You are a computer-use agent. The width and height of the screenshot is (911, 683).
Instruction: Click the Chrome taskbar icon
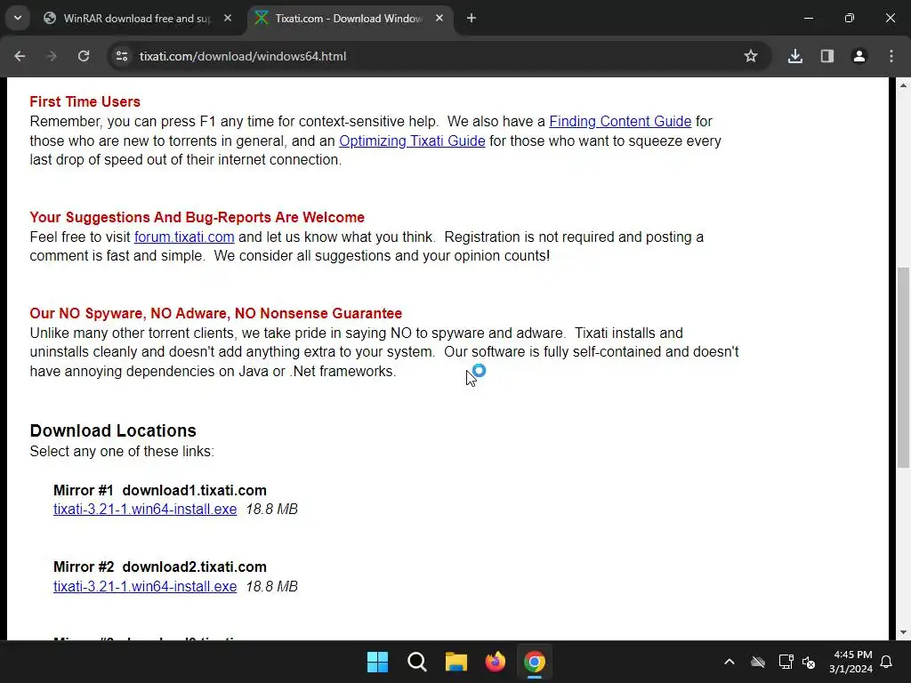click(x=535, y=662)
